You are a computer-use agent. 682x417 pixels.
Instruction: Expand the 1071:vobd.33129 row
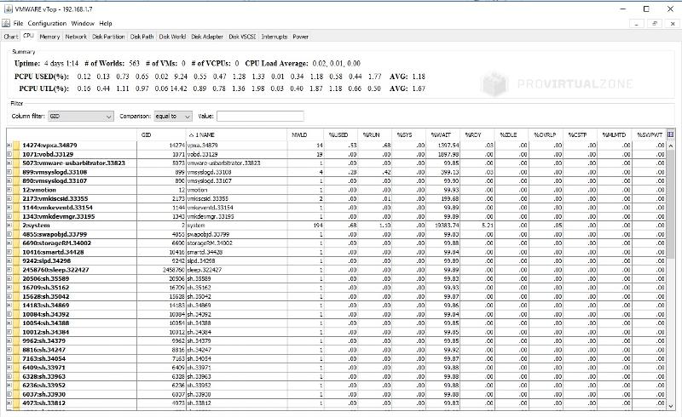point(9,154)
